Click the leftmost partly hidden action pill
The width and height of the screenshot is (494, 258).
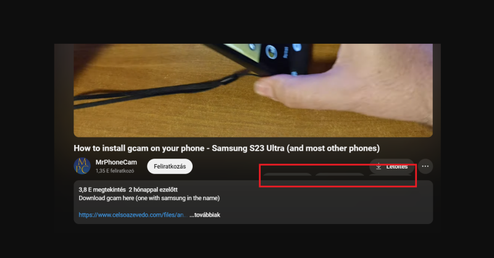[287, 177]
